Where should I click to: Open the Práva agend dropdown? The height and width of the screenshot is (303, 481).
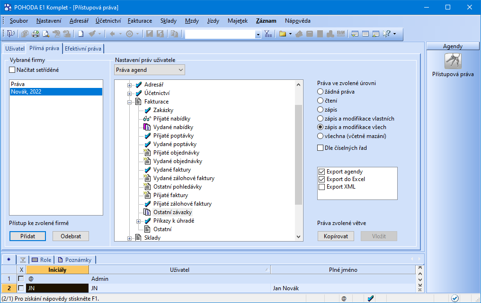150,70
